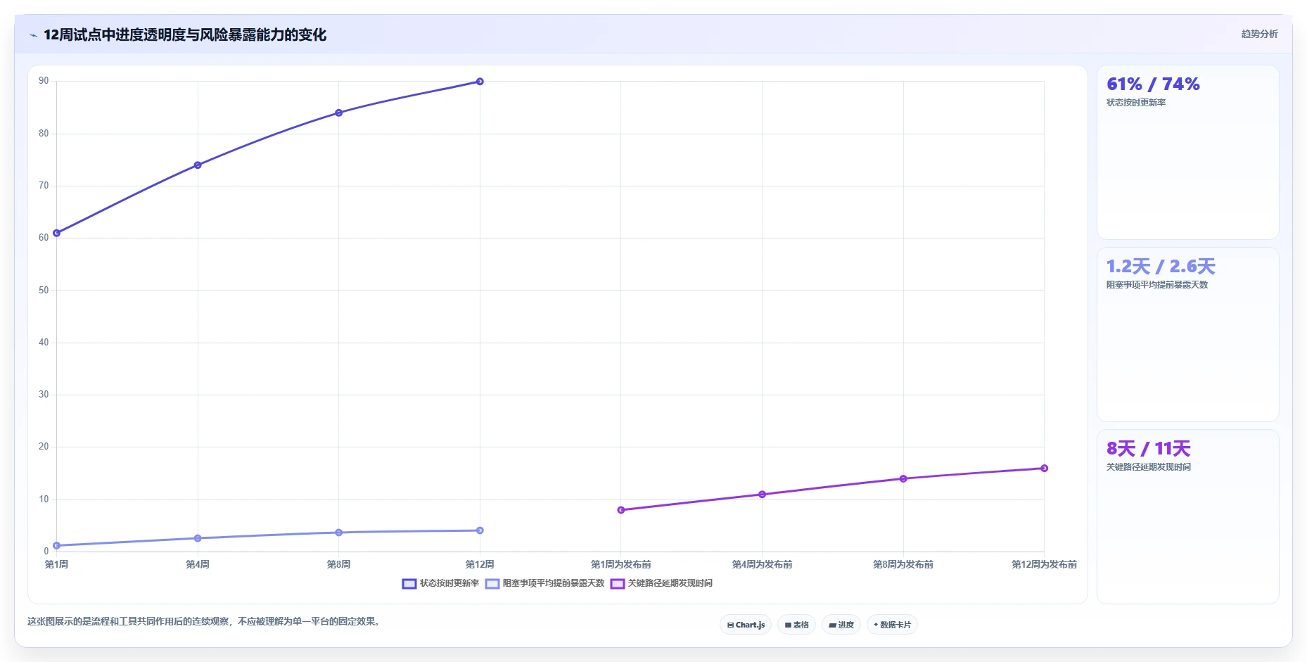Click the 第4周 x-axis label
Image resolution: width=1307 pixels, height=662 pixels.
[198, 564]
